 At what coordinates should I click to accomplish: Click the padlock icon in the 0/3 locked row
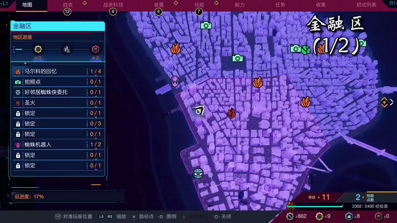tap(18, 124)
